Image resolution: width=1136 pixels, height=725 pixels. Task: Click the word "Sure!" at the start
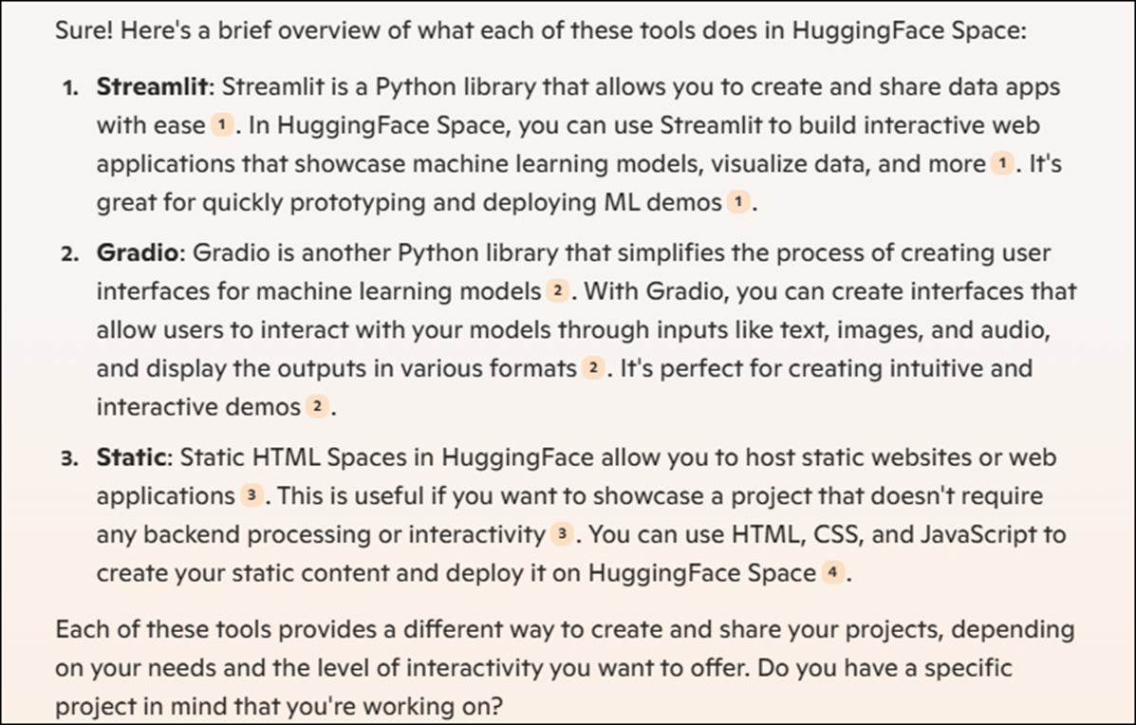pos(84,30)
